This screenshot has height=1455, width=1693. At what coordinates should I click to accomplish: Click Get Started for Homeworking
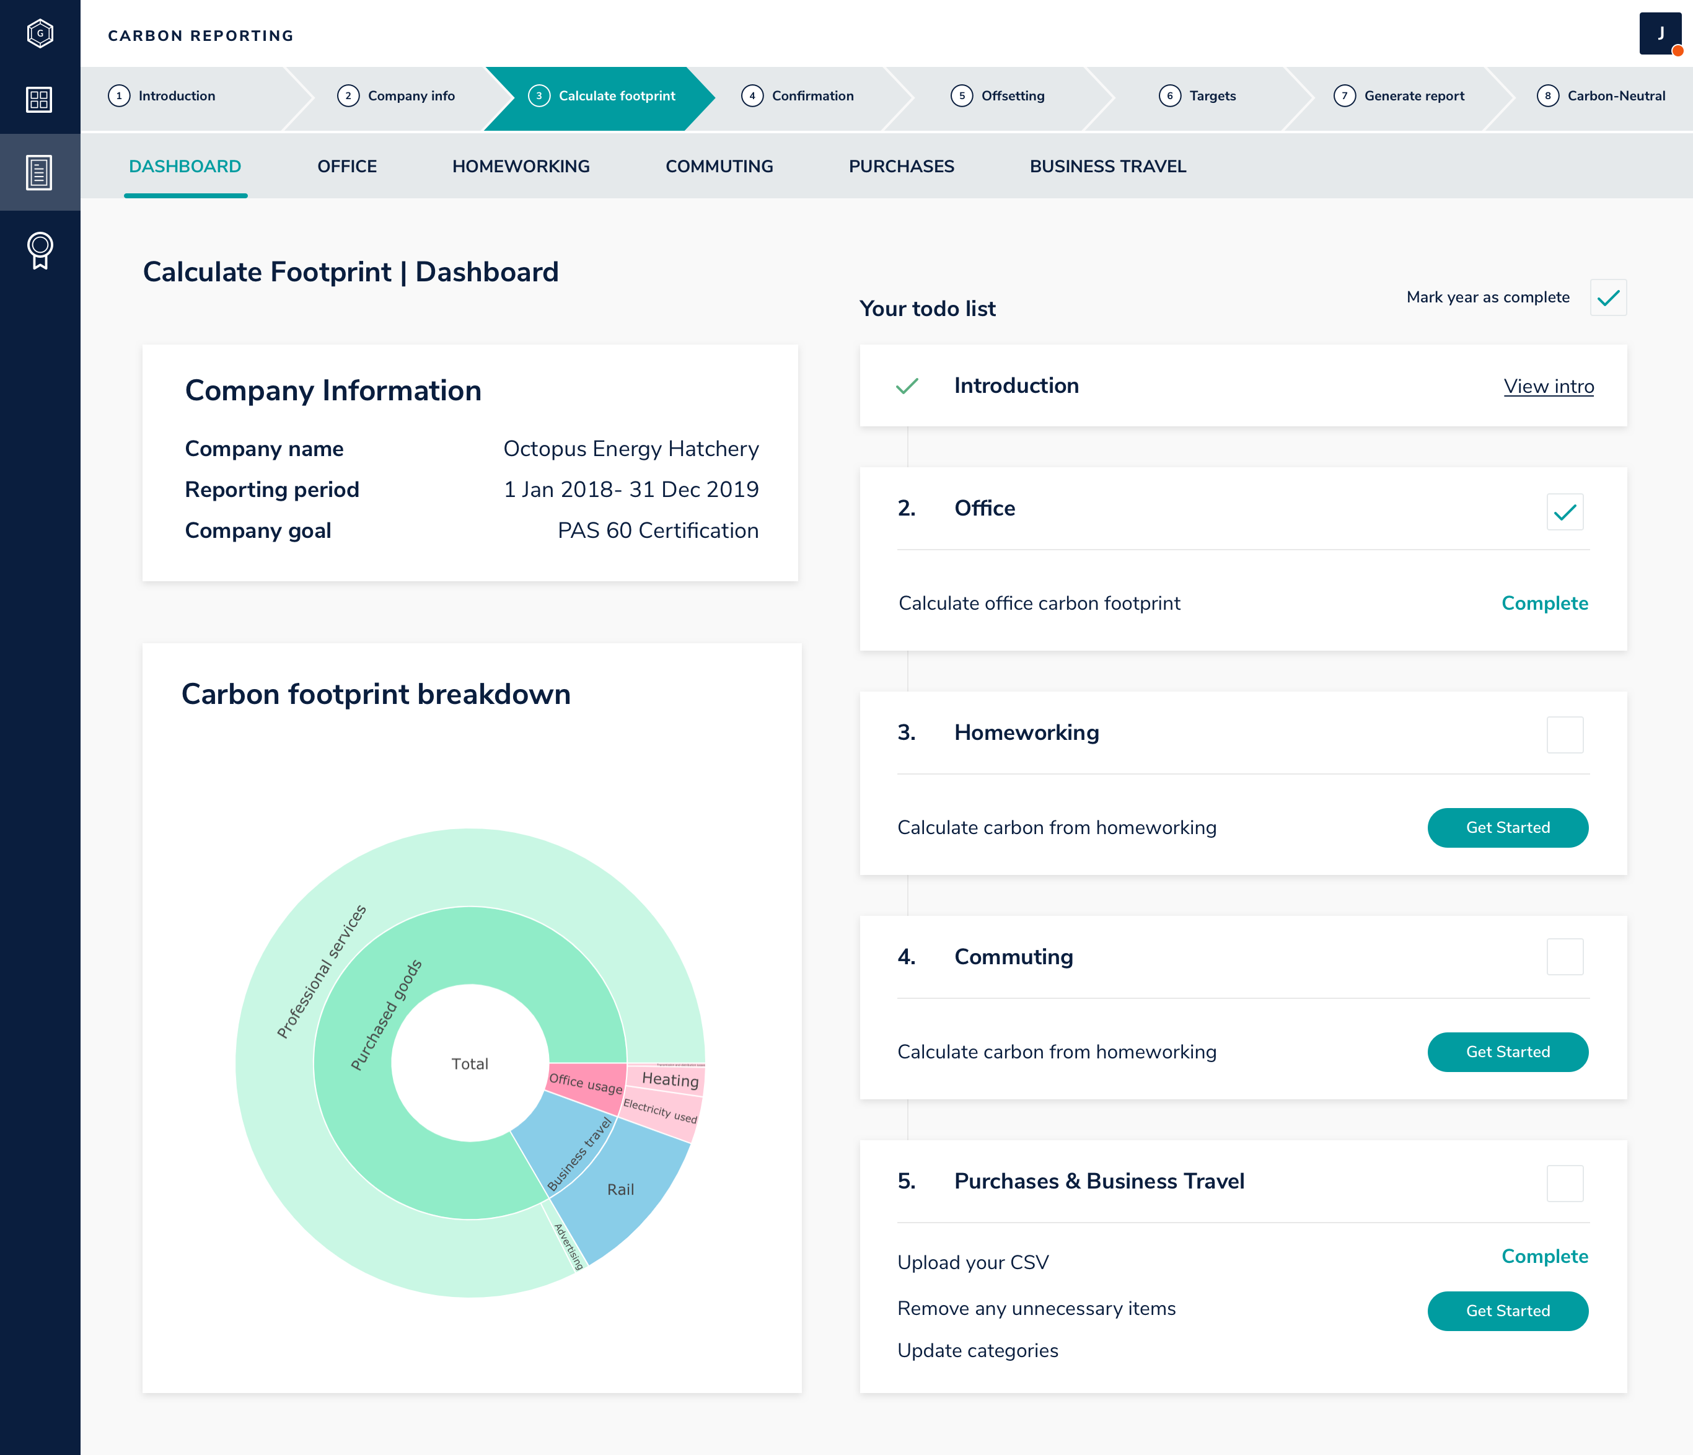pyautogui.click(x=1508, y=827)
